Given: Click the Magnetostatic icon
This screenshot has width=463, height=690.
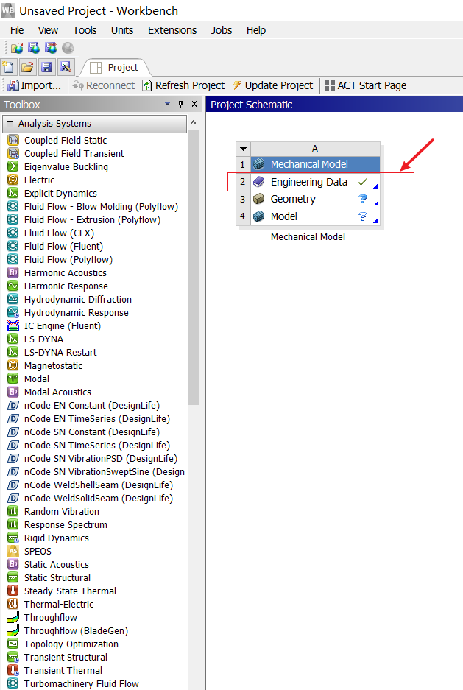Looking at the screenshot, I should click(x=13, y=365).
